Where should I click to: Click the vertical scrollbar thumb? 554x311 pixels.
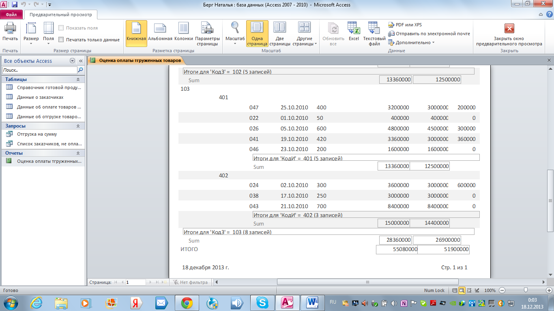point(550,200)
